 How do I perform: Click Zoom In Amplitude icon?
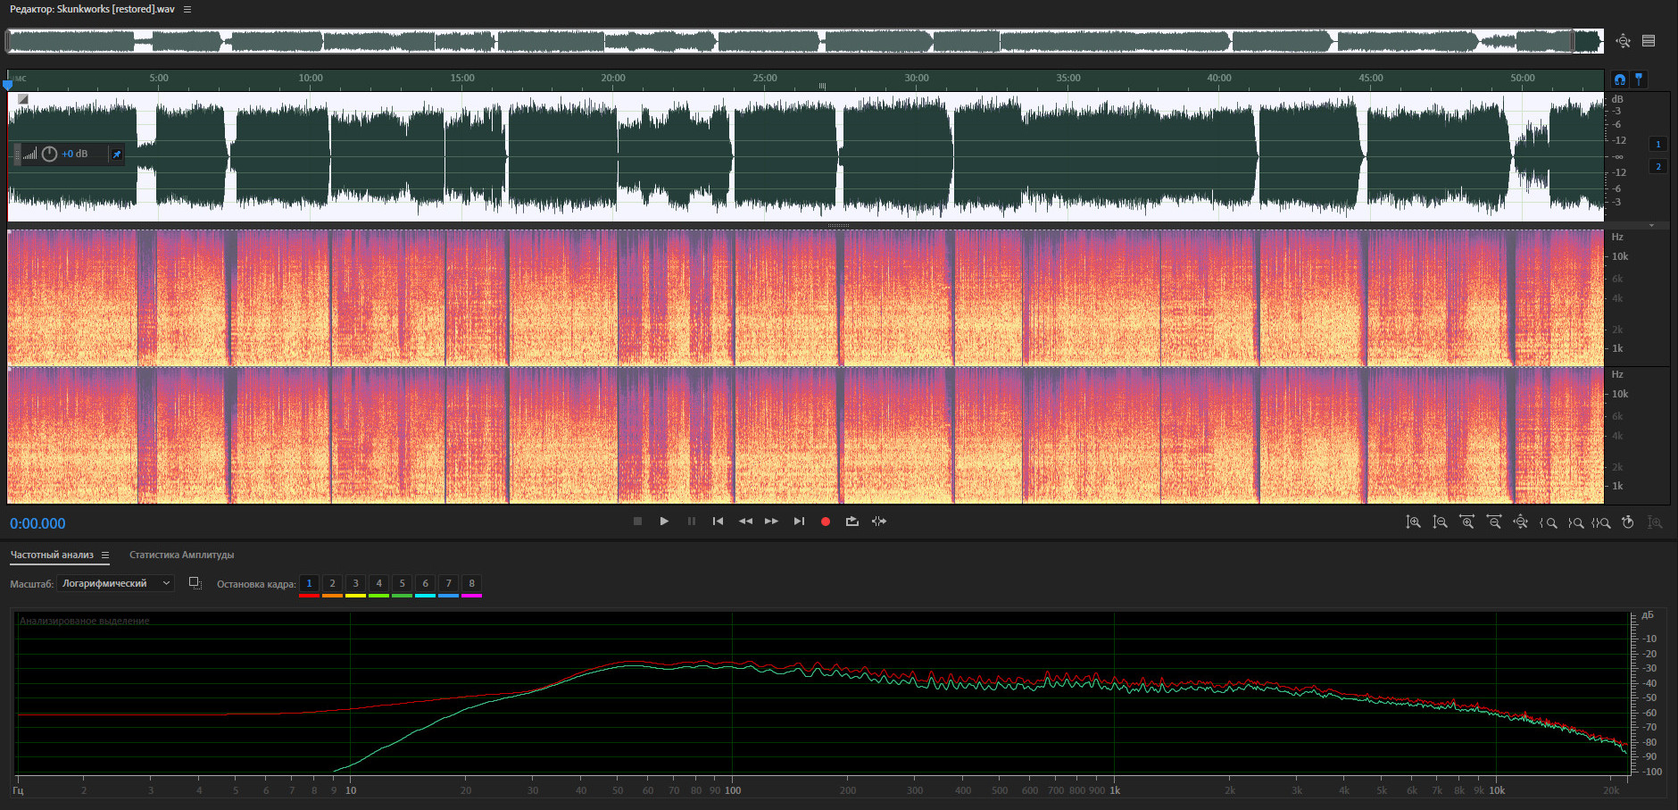[x=1413, y=522]
